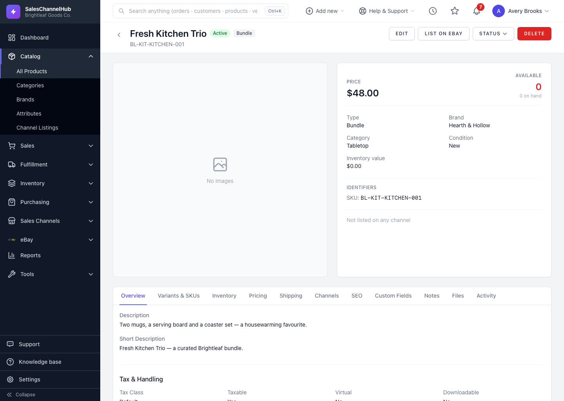Viewport: 564px width, 401px height.
Task: Click the Settings gear icon
Action: pos(10,379)
